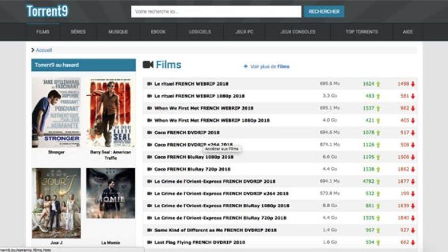The image size is (448, 252).
Task: Click red leech arrow next to 662
Action: (413, 242)
